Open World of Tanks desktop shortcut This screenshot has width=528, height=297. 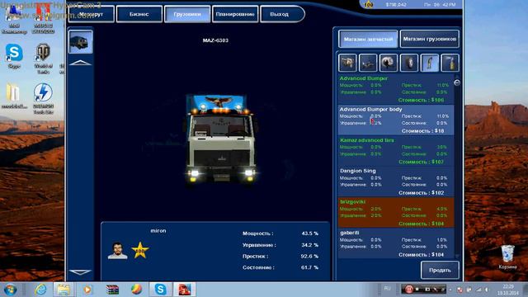point(43,58)
